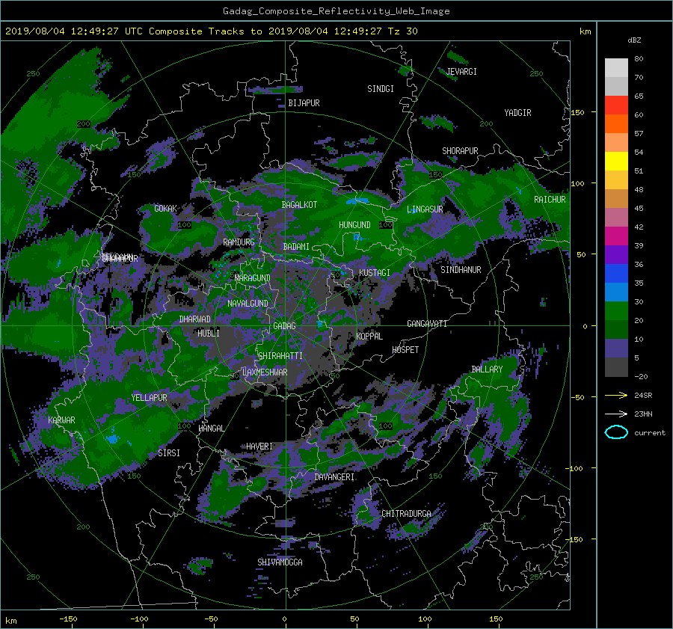Click the Gadag_Composite_Reflectivity_Web_Image title
Image resolution: width=673 pixels, height=629 pixels.
point(336,11)
